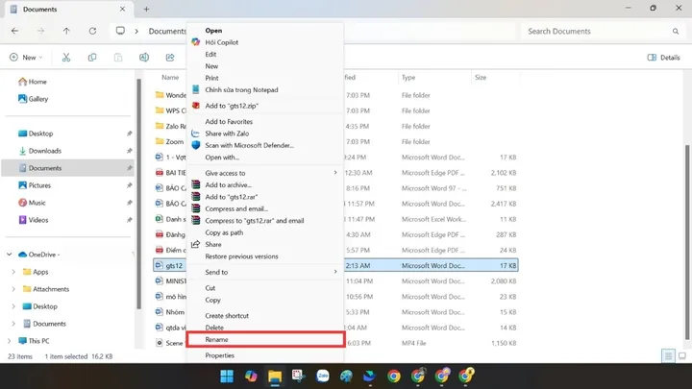This screenshot has width=692, height=389.
Task: Expand OneDrive Documents folder node
Action: [x=13, y=324]
